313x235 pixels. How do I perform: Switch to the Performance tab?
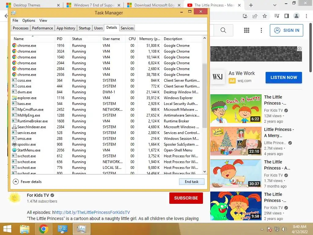pos(42,28)
